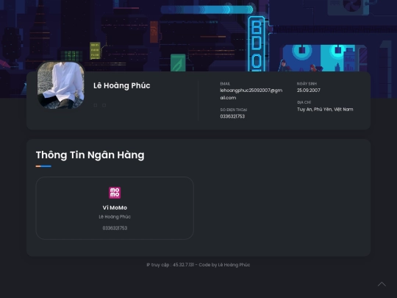Click the footer IP truy cập text
This screenshot has height=298, width=397.
coord(198,265)
